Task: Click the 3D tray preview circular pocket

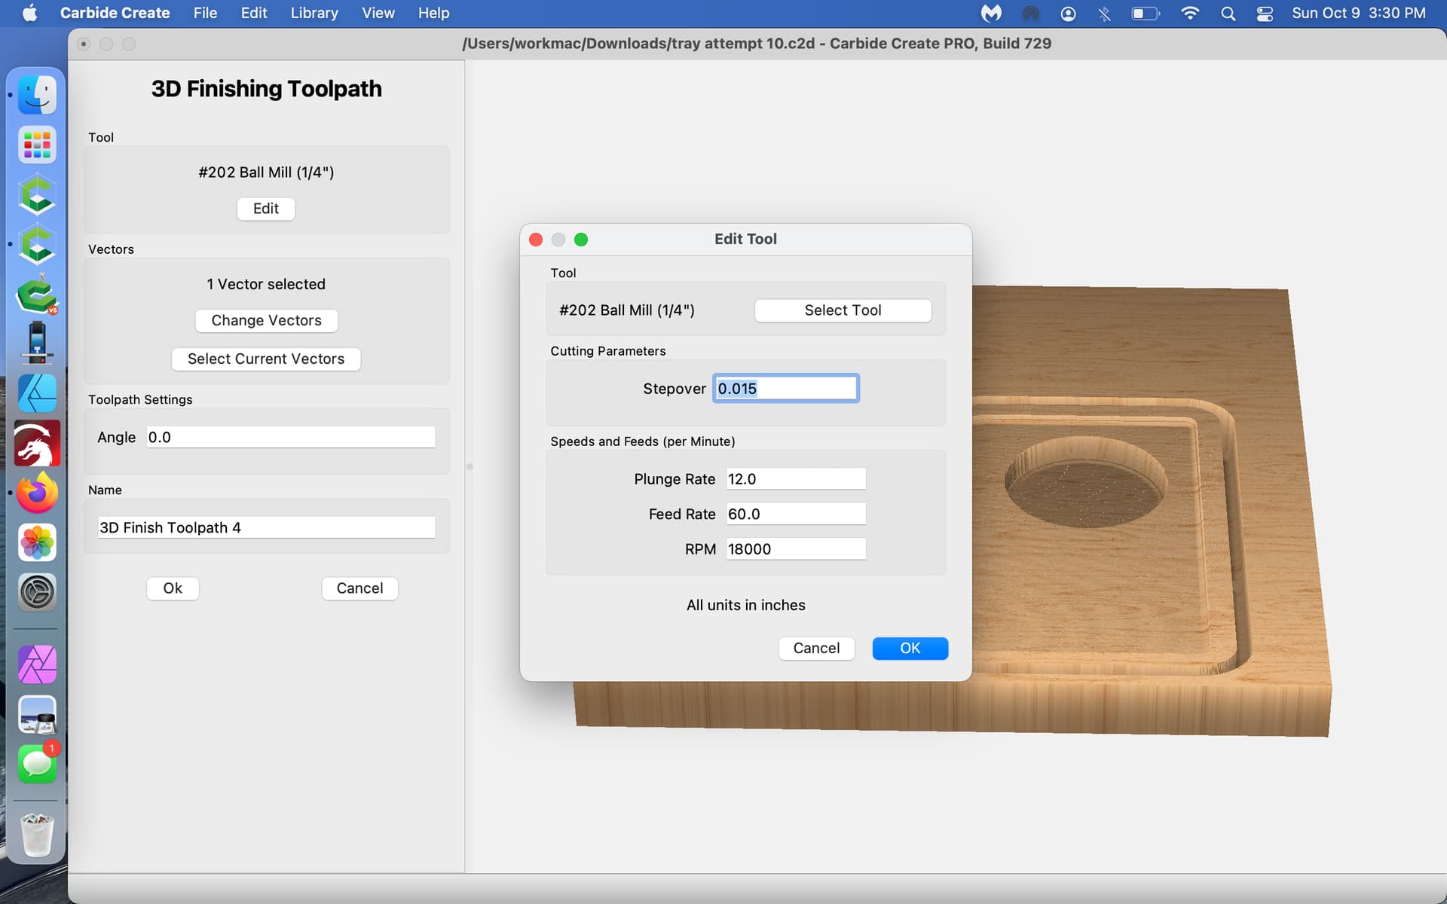Action: pyautogui.click(x=1085, y=482)
